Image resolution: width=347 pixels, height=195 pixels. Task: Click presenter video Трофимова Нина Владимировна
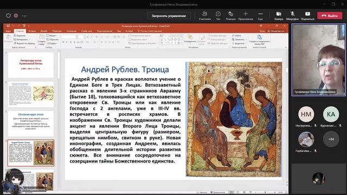tap(318, 60)
